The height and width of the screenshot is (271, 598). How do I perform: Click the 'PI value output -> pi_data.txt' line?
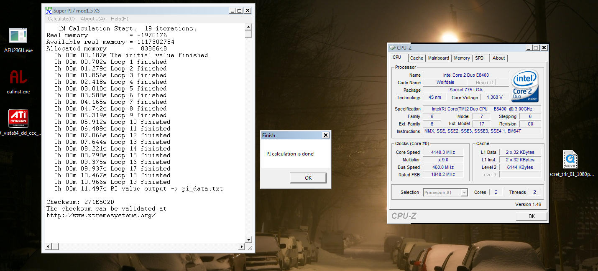(139, 189)
